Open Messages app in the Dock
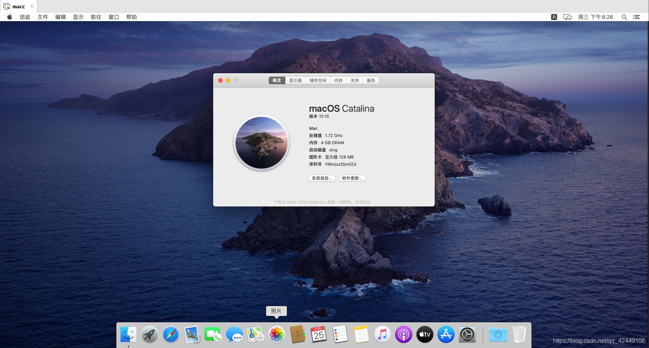Screen dimensions: 649x348 pyautogui.click(x=234, y=334)
